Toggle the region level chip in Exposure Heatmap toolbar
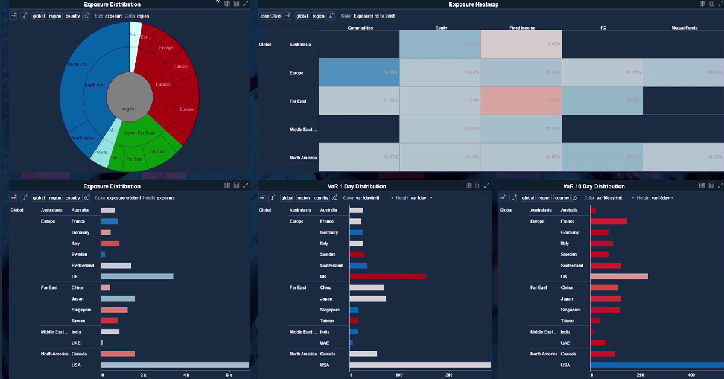The image size is (724, 379). click(319, 16)
